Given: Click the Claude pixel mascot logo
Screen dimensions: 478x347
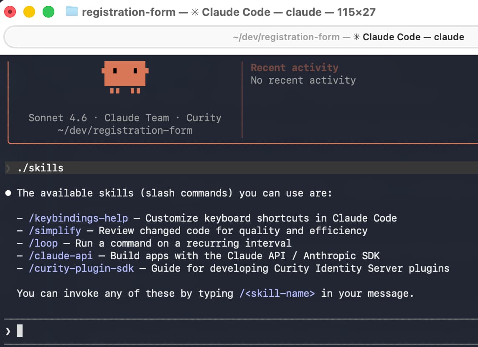Looking at the screenshot, I should pos(125,77).
